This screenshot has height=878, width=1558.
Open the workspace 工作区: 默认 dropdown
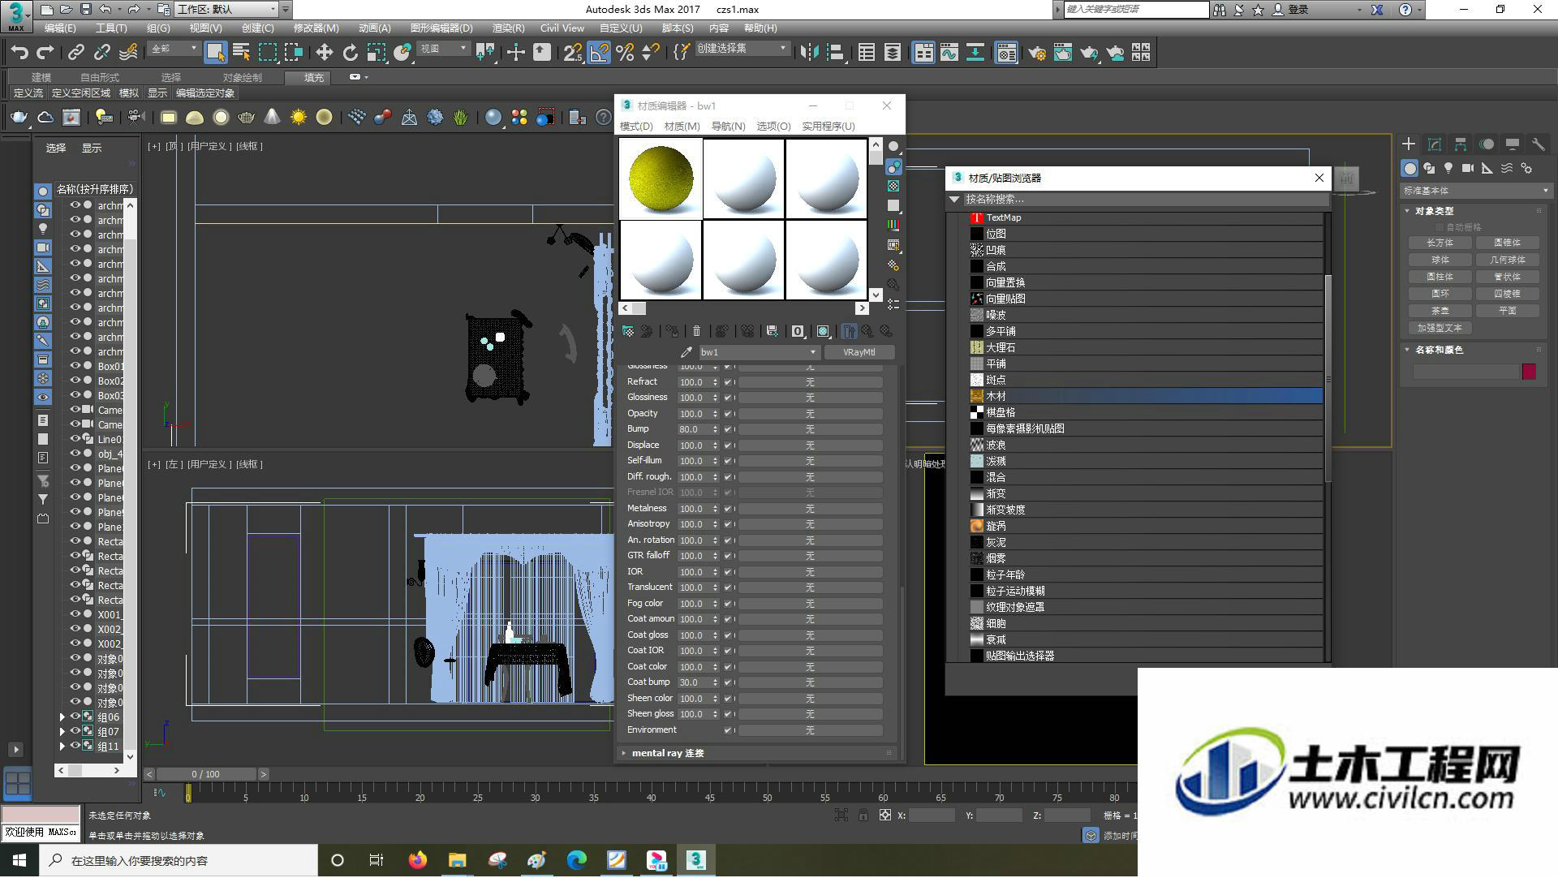pos(226,10)
